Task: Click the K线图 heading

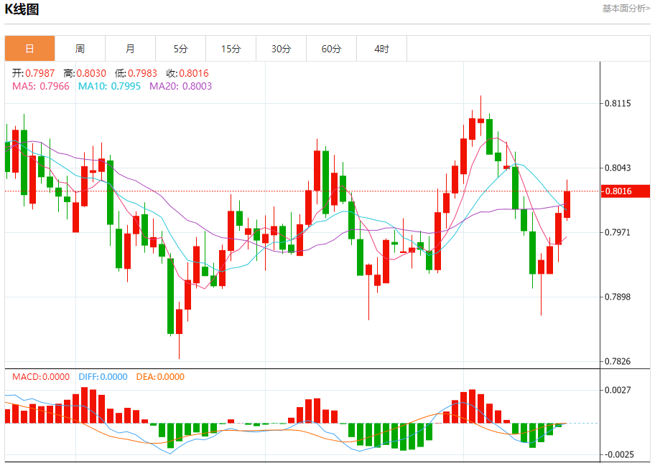Action: coord(22,9)
